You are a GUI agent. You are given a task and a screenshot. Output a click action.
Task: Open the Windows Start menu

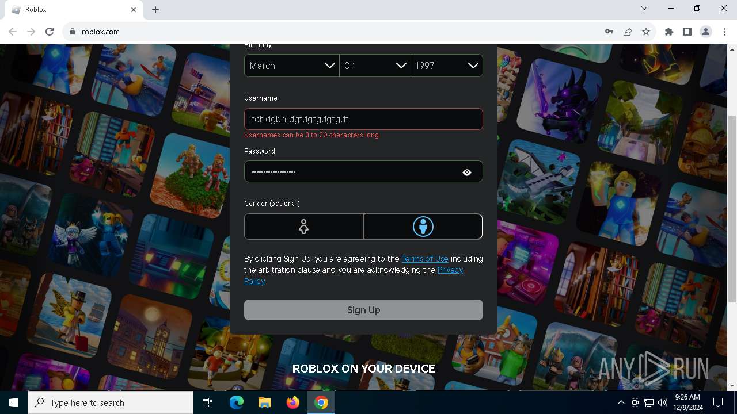point(14,402)
